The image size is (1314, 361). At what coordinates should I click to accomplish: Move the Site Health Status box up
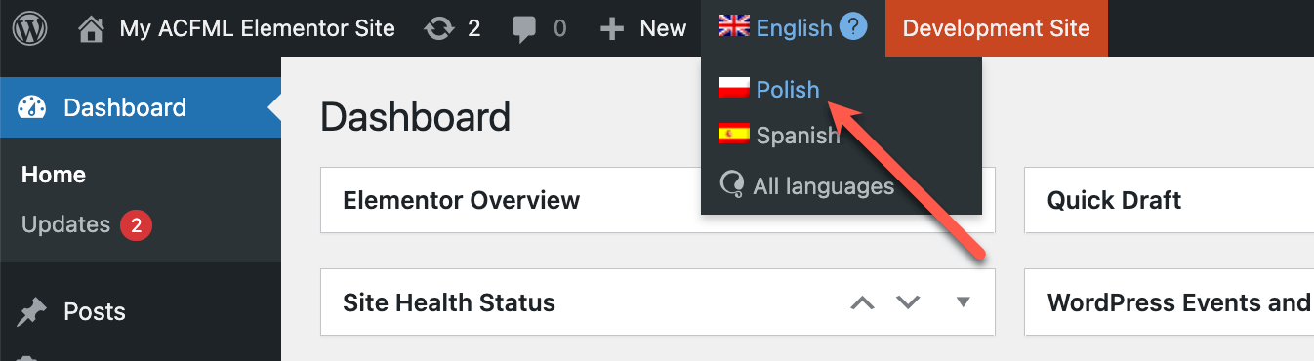pos(862,302)
